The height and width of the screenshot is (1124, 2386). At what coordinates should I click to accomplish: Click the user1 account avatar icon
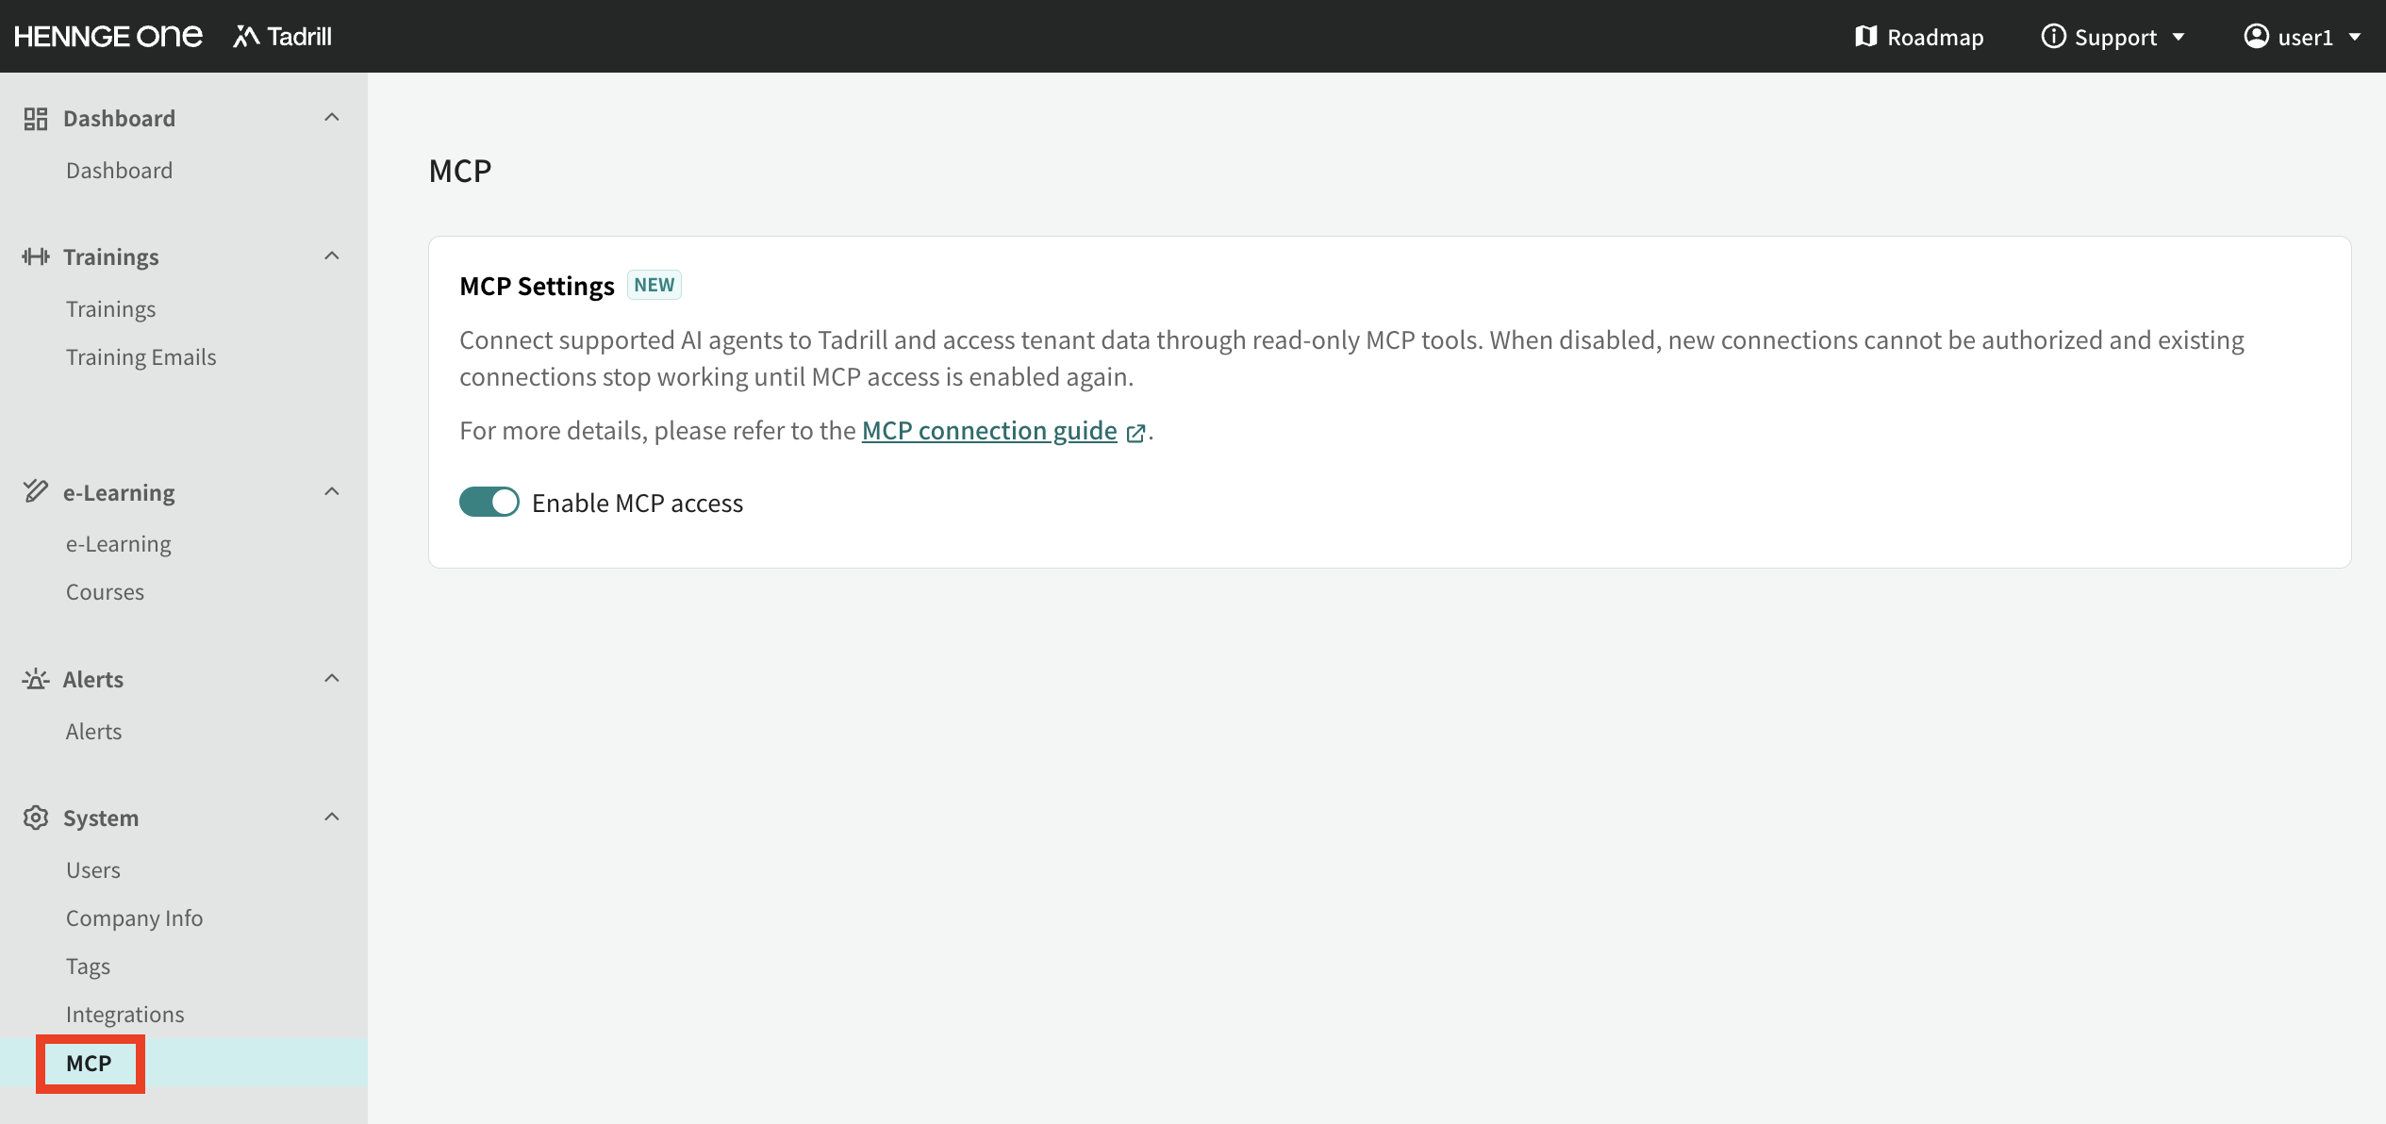pyautogui.click(x=2256, y=37)
